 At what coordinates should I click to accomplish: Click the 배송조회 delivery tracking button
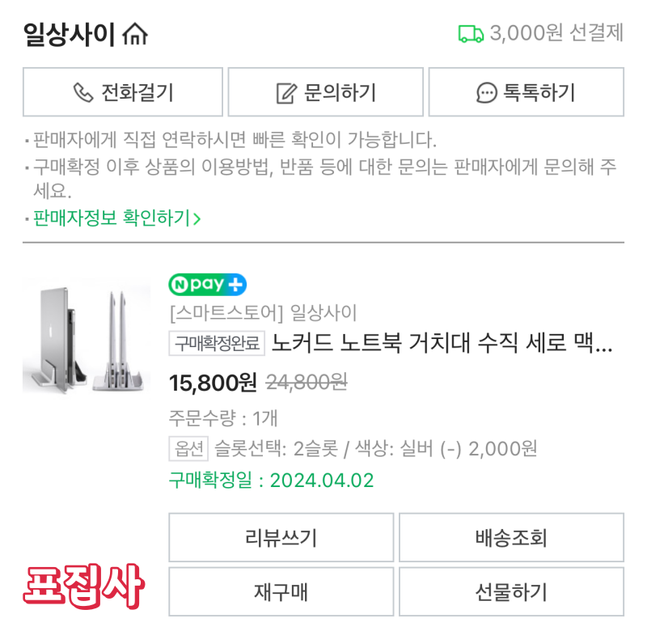(x=513, y=538)
